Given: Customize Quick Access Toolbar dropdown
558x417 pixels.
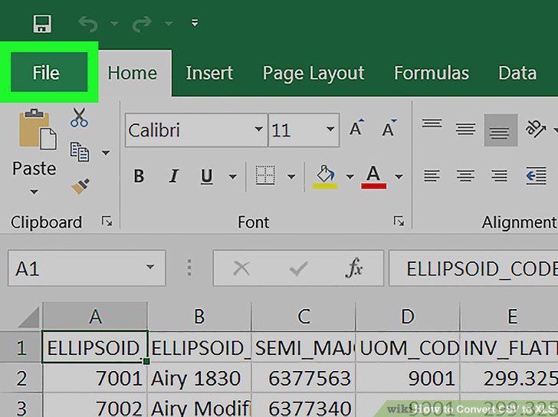Looking at the screenshot, I should tap(195, 23).
